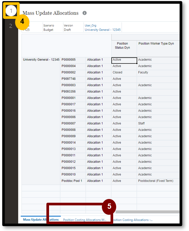This screenshot has width=189, height=231.
Task: Click position P0000012 row
Action: pyautogui.click(x=73, y=162)
